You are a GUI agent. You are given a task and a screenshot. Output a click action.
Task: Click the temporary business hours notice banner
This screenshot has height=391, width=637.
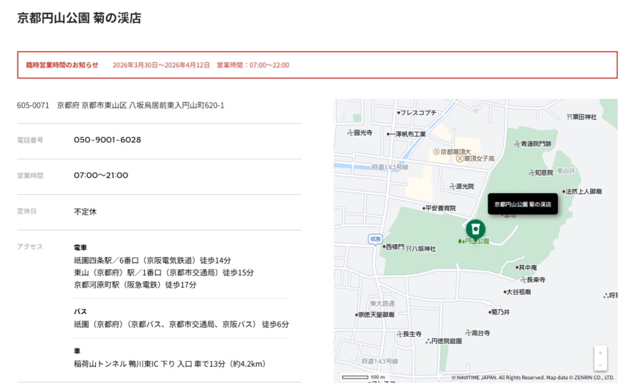point(317,65)
